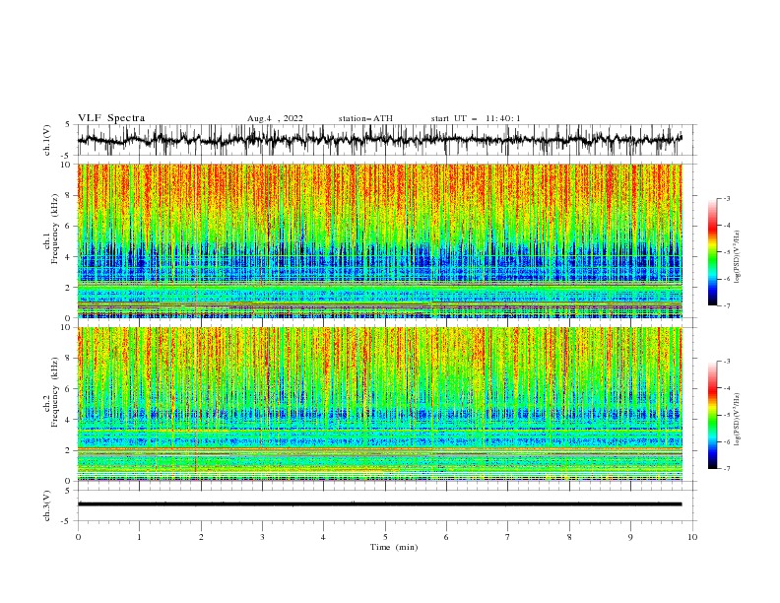Click the "4" kHz tick on ch.1 frequency axis
This screenshot has height=603, width=780.
(x=69, y=257)
